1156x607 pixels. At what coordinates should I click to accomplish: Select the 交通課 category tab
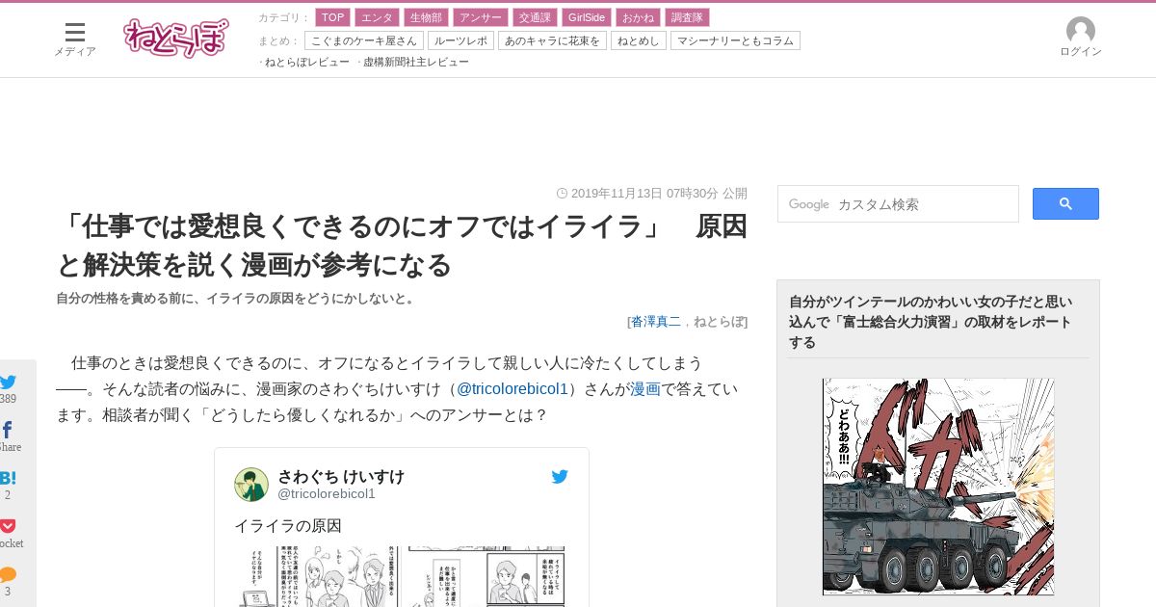pos(535,17)
